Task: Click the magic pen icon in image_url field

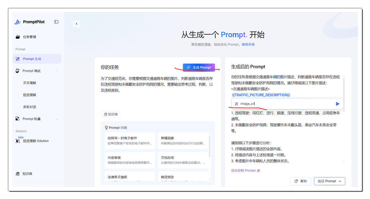Action: [x=236, y=104]
